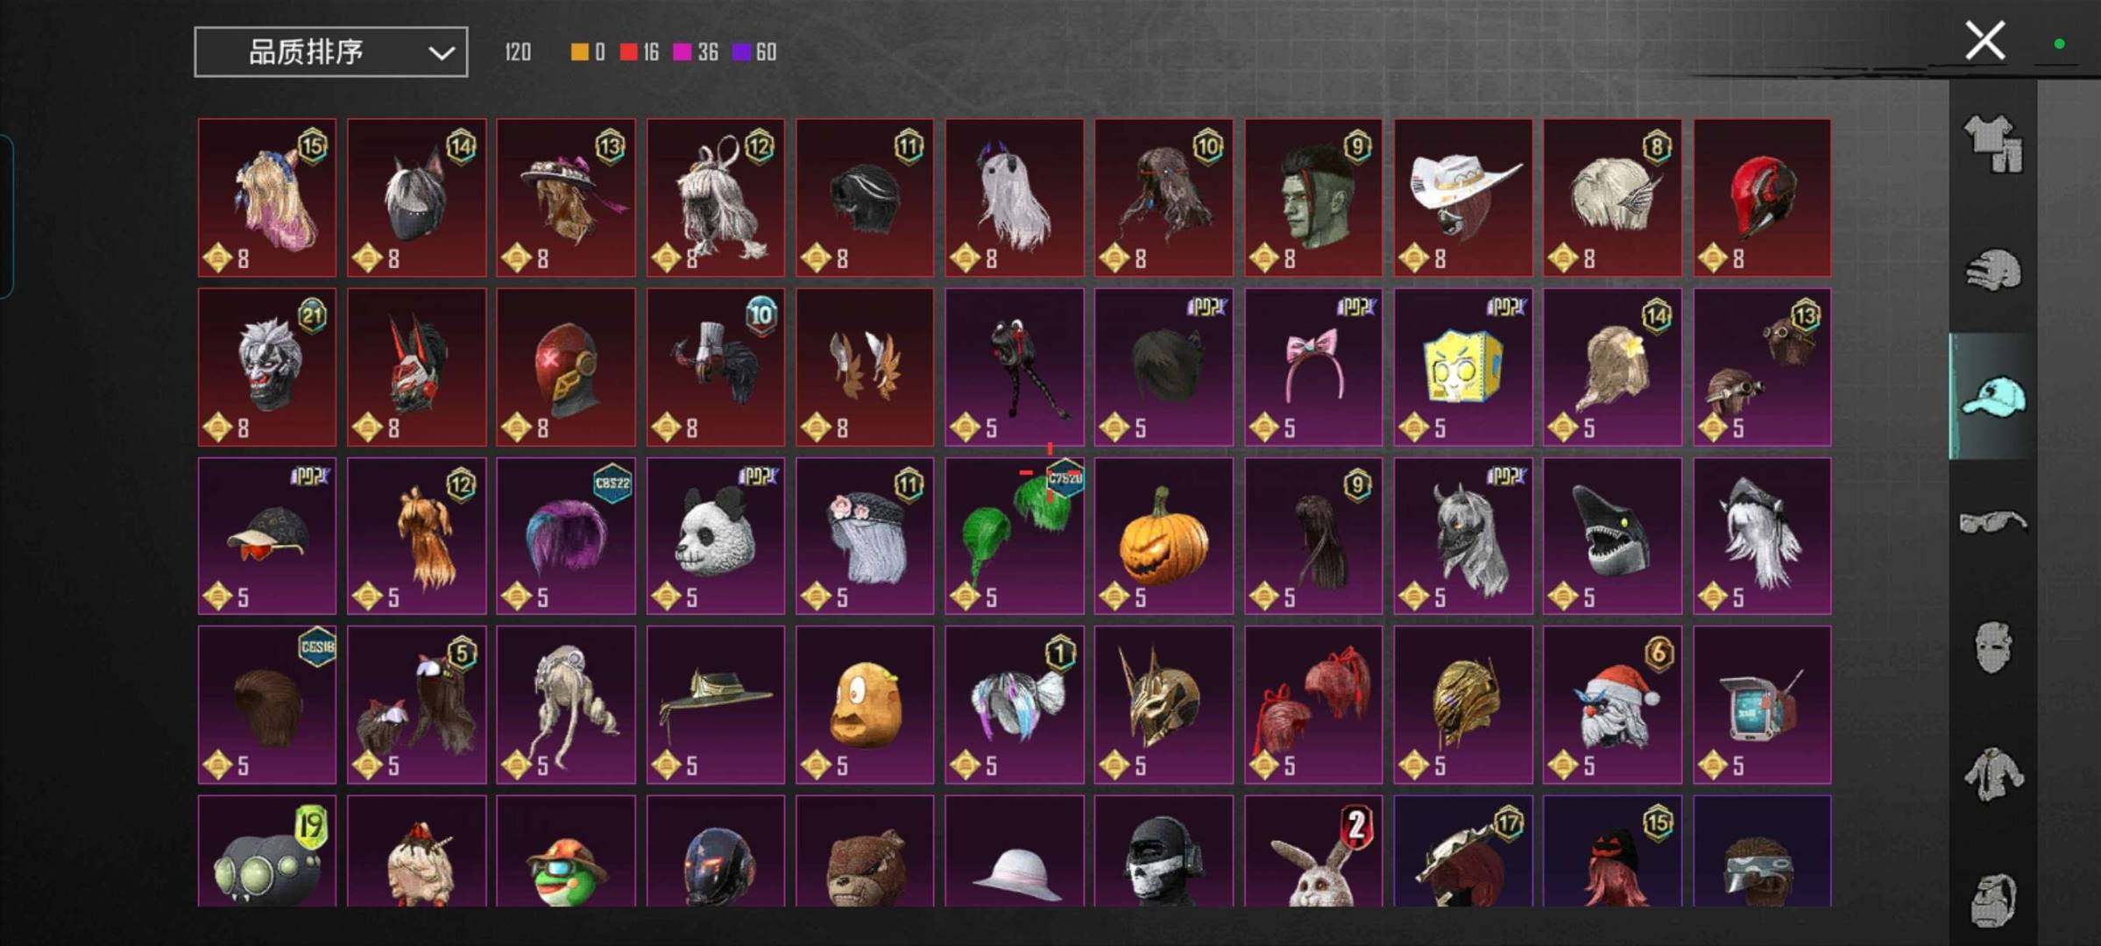The height and width of the screenshot is (946, 2101).
Task: Select the baseball cap headwear category
Action: 1993,396
